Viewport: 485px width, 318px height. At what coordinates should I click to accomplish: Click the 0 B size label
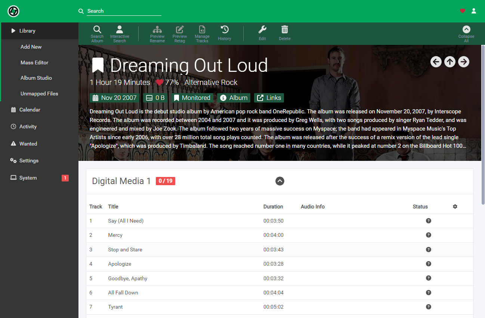coord(155,98)
